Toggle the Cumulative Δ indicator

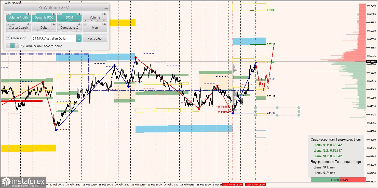point(69,28)
